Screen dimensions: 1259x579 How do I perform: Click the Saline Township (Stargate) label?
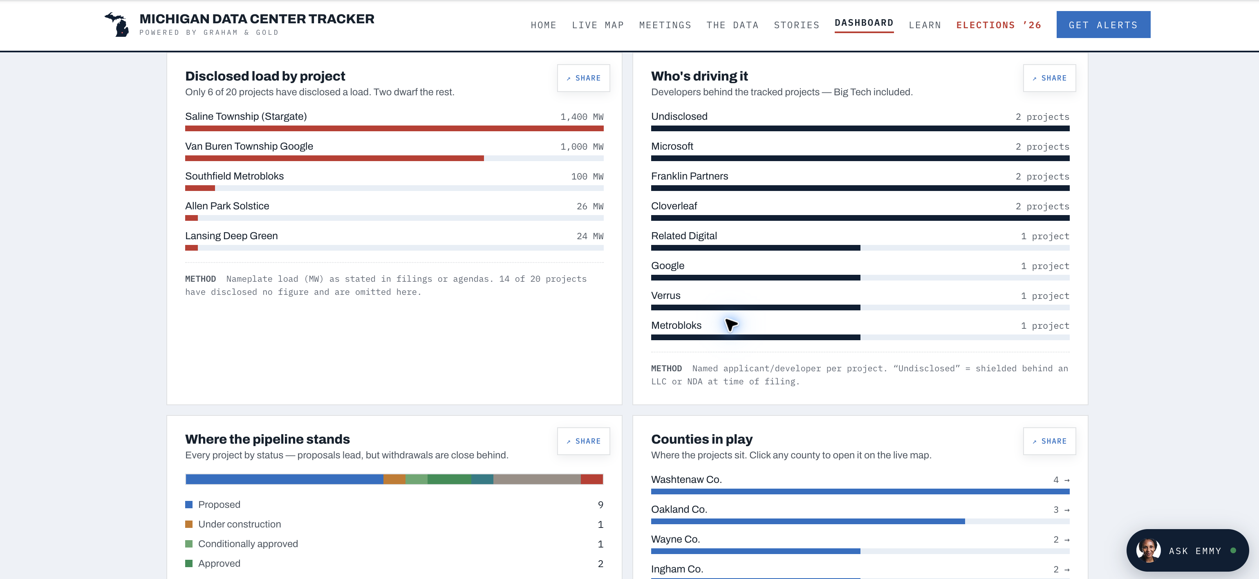tap(246, 117)
